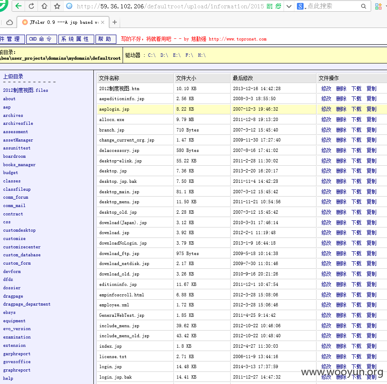Open a new tab with plus button

[115, 22]
